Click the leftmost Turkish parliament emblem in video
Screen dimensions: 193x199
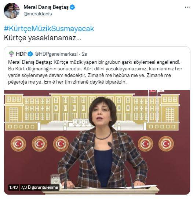pos(18,144)
